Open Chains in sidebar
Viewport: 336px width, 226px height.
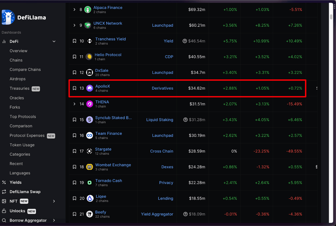[16, 60]
